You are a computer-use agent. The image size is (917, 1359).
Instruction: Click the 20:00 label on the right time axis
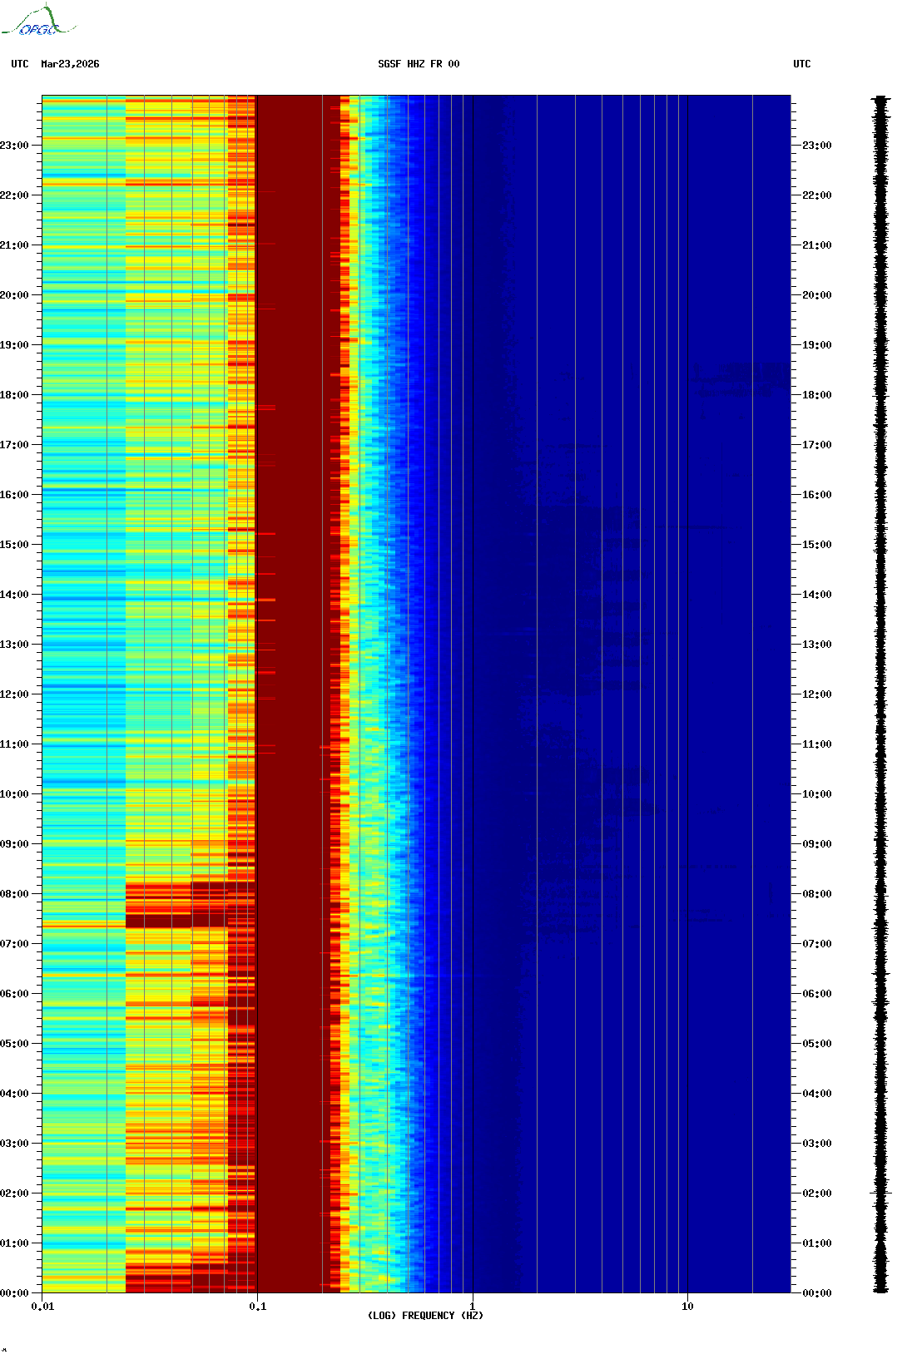pyautogui.click(x=817, y=295)
